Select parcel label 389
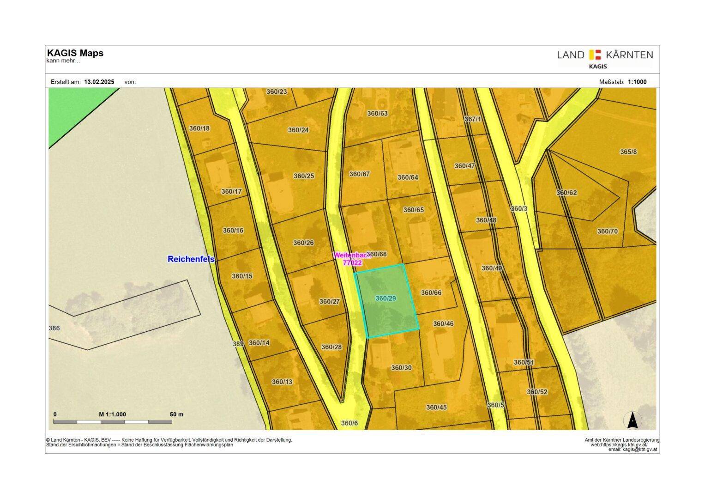Screen dimensions: 705x499 [238, 344]
